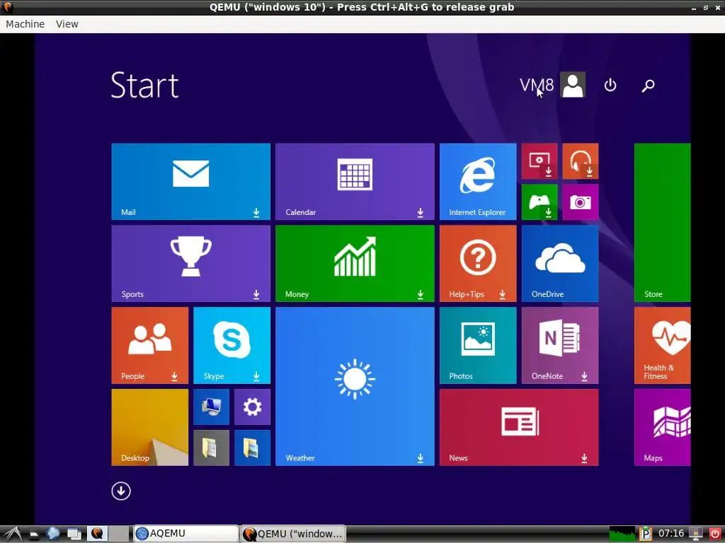
Task: Click the CPU usage graph in panel
Action: (622, 534)
